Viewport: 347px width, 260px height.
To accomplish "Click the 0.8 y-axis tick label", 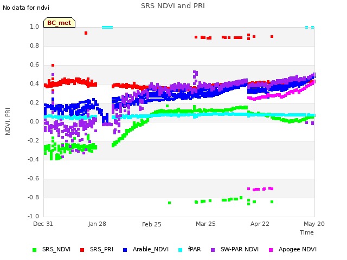I will (35, 45).
